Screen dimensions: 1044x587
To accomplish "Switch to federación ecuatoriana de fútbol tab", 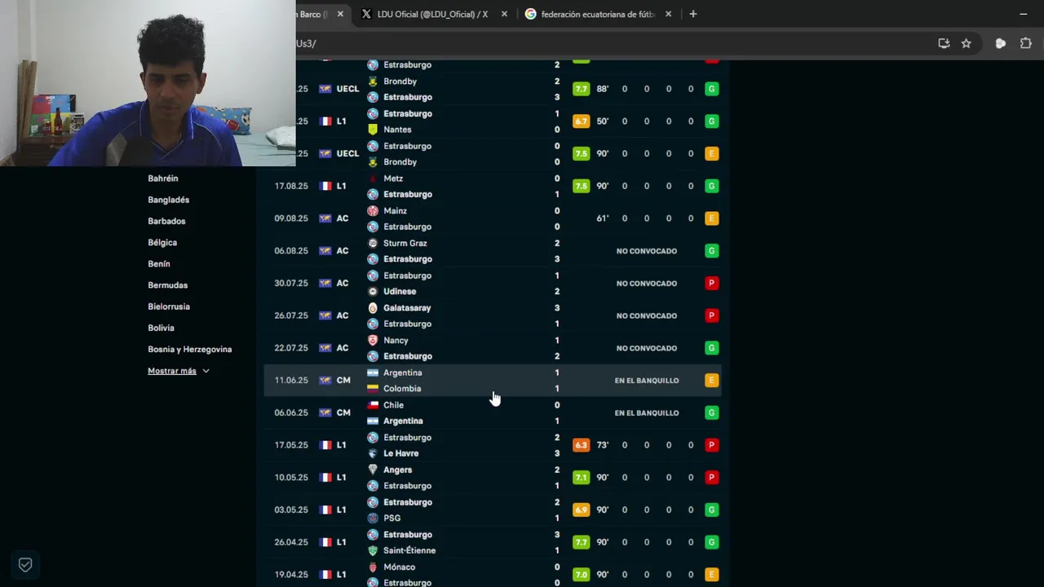I will tap(598, 14).
